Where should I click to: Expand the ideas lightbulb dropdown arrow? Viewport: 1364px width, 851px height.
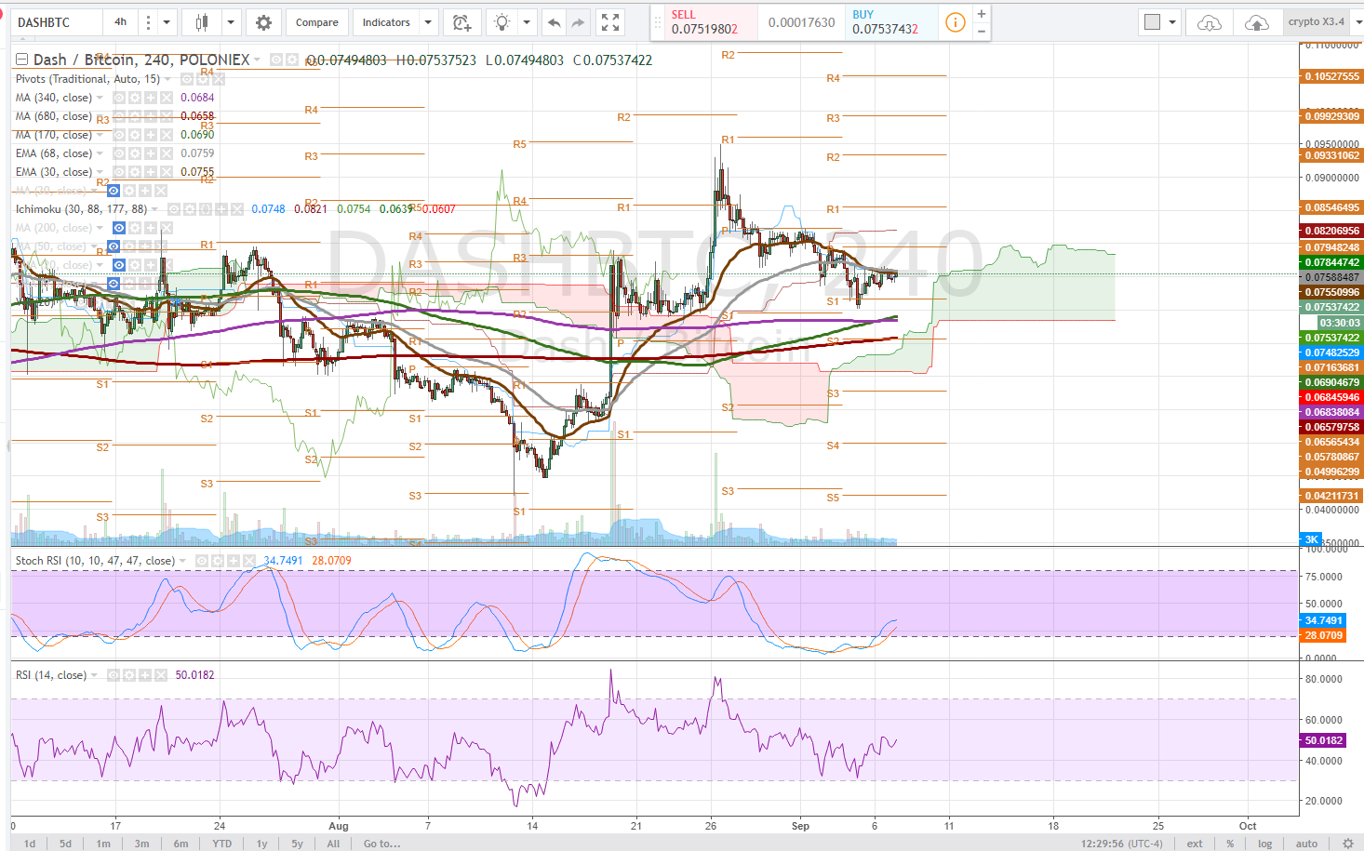[527, 22]
